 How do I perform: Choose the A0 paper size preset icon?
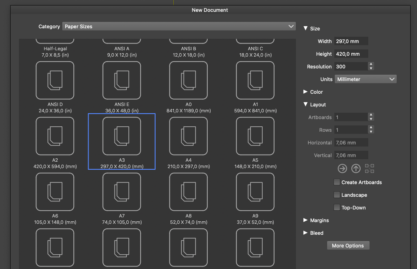click(189, 80)
